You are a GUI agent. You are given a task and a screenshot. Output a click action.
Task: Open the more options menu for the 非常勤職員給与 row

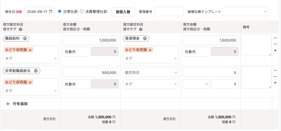click(x=275, y=70)
